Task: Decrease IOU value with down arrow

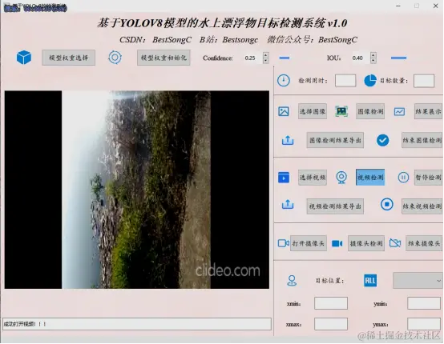Action: point(373,61)
